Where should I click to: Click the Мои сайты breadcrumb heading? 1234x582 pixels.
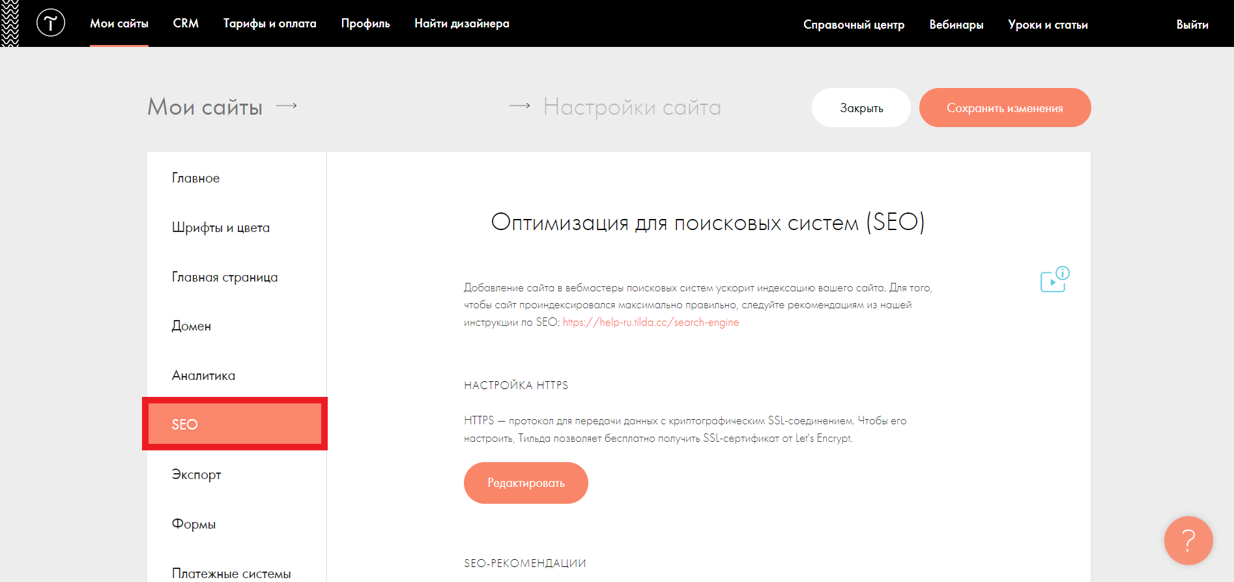point(205,107)
